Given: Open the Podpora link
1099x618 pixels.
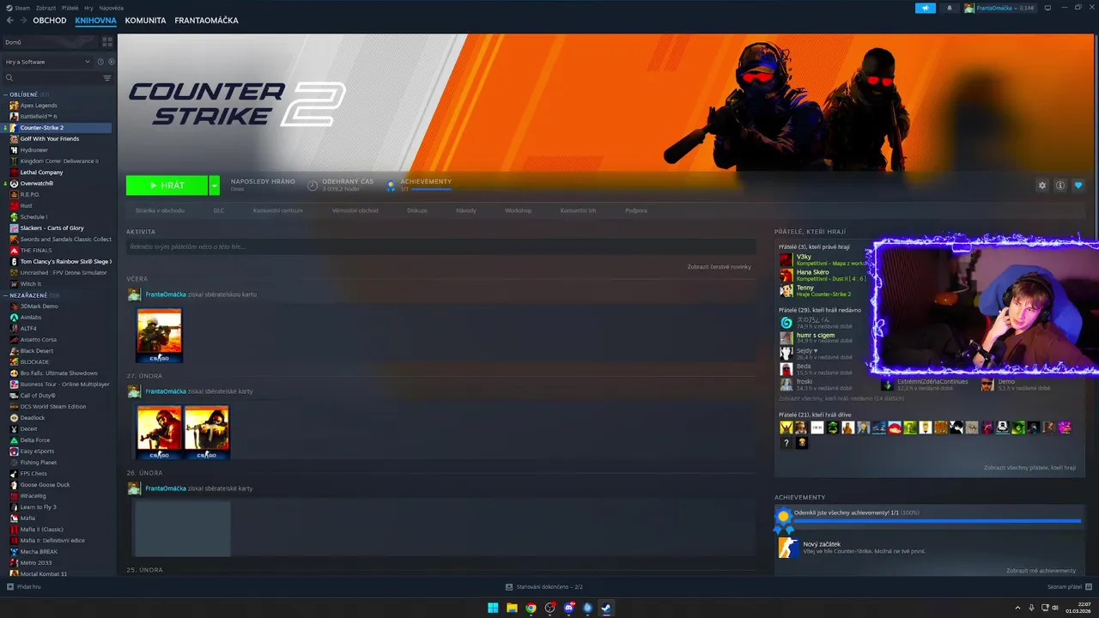Looking at the screenshot, I should [x=636, y=210].
